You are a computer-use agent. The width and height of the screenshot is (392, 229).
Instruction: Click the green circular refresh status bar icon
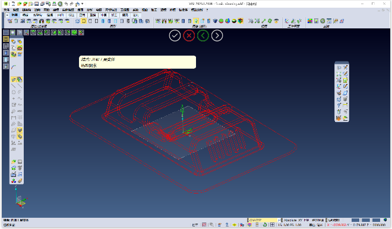[265, 225]
